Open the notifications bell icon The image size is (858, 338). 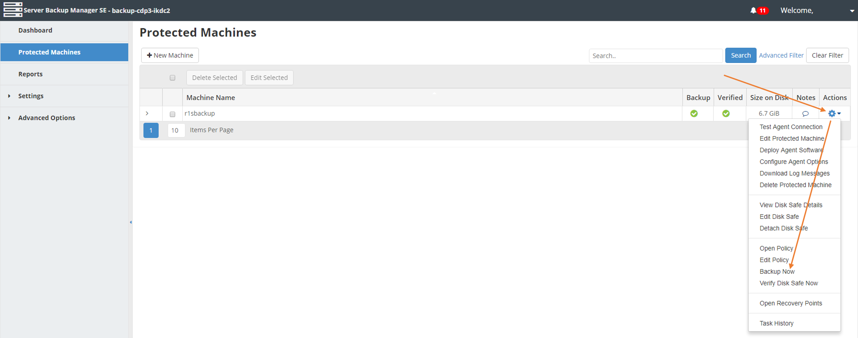753,10
